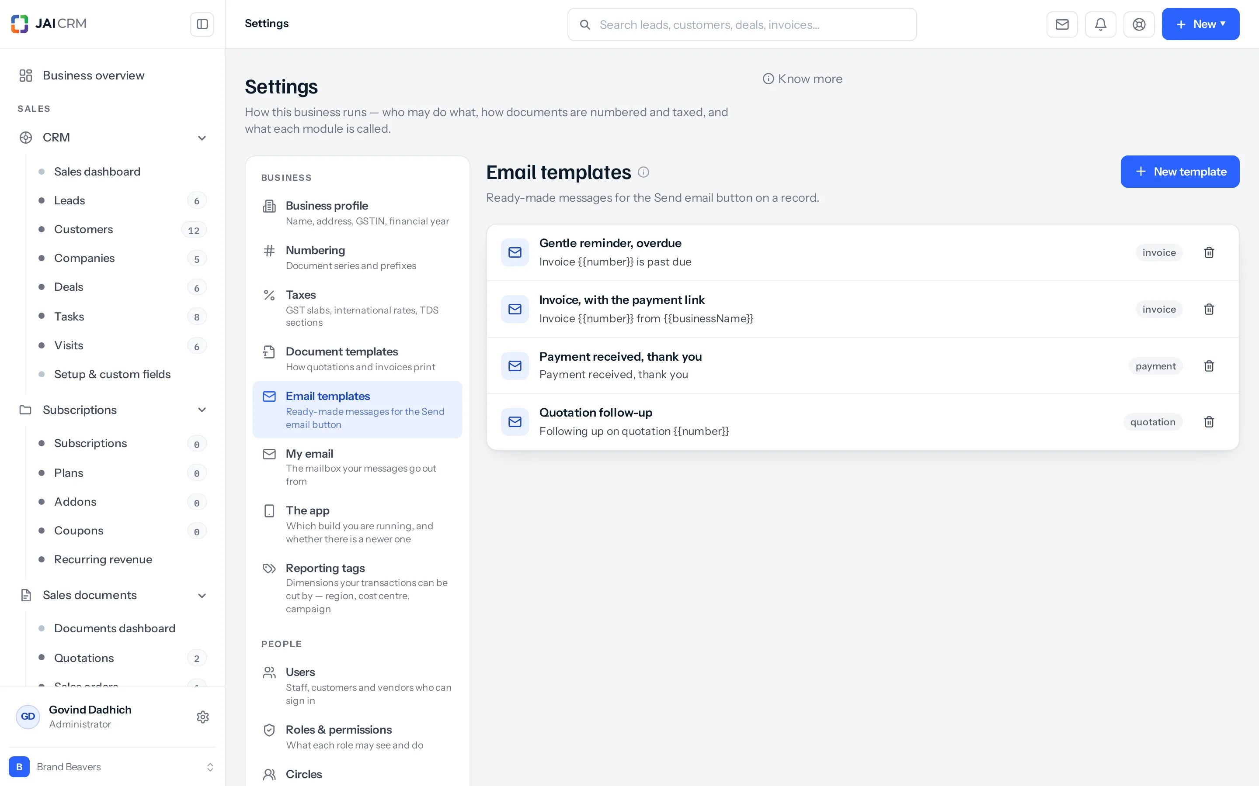Click the Numbering hash icon
The width and height of the screenshot is (1259, 786).
pyautogui.click(x=269, y=251)
